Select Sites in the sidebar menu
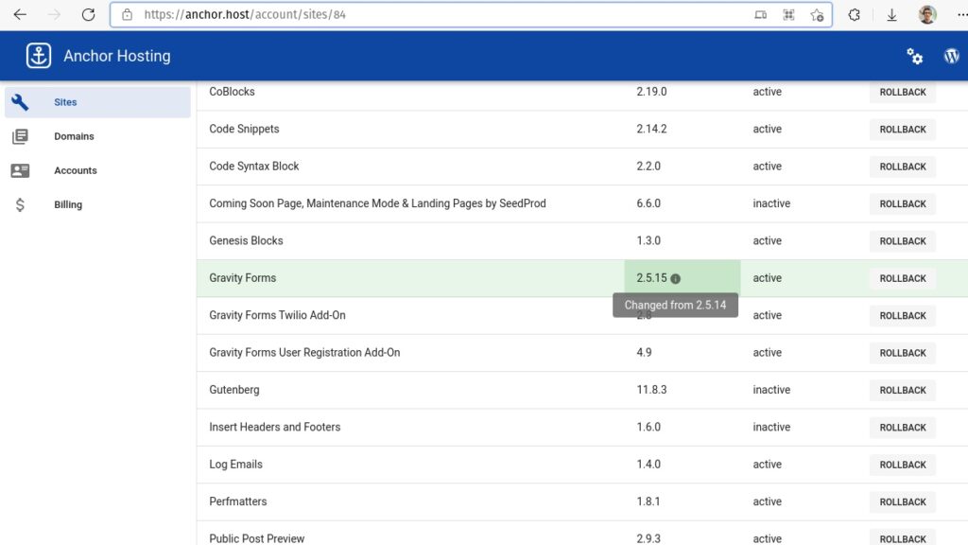This screenshot has height=545, width=968. coord(97,102)
